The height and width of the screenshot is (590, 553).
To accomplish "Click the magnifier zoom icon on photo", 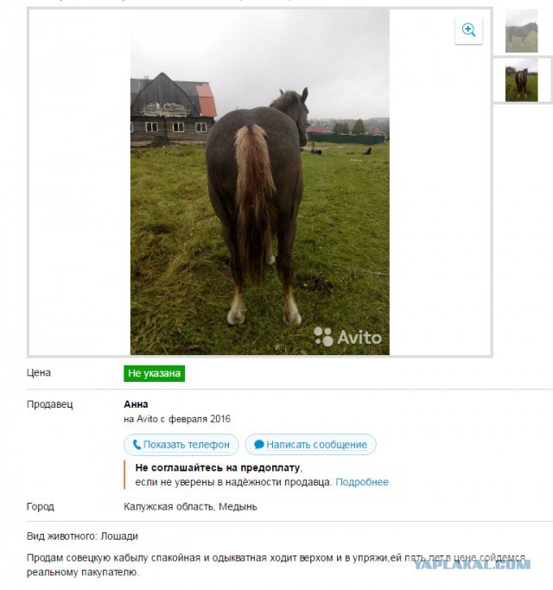I will tap(468, 29).
